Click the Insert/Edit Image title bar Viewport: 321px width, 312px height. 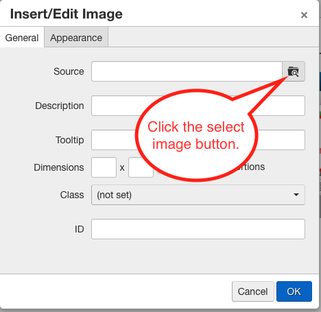[x=67, y=14]
